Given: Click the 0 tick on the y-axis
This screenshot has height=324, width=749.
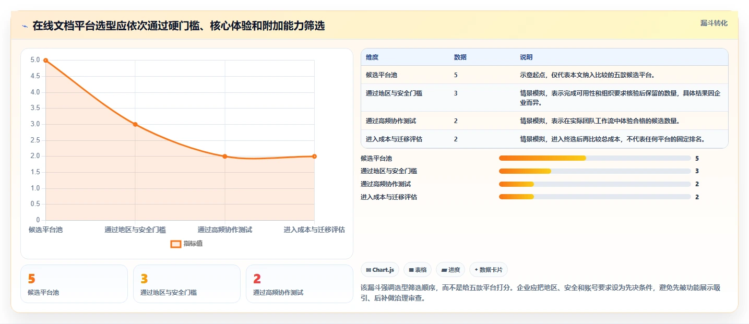Looking at the screenshot, I should [38, 220].
